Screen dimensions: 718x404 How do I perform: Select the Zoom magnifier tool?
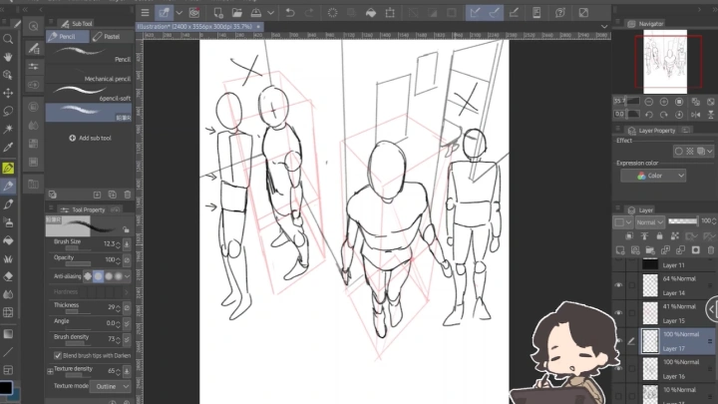(8, 39)
